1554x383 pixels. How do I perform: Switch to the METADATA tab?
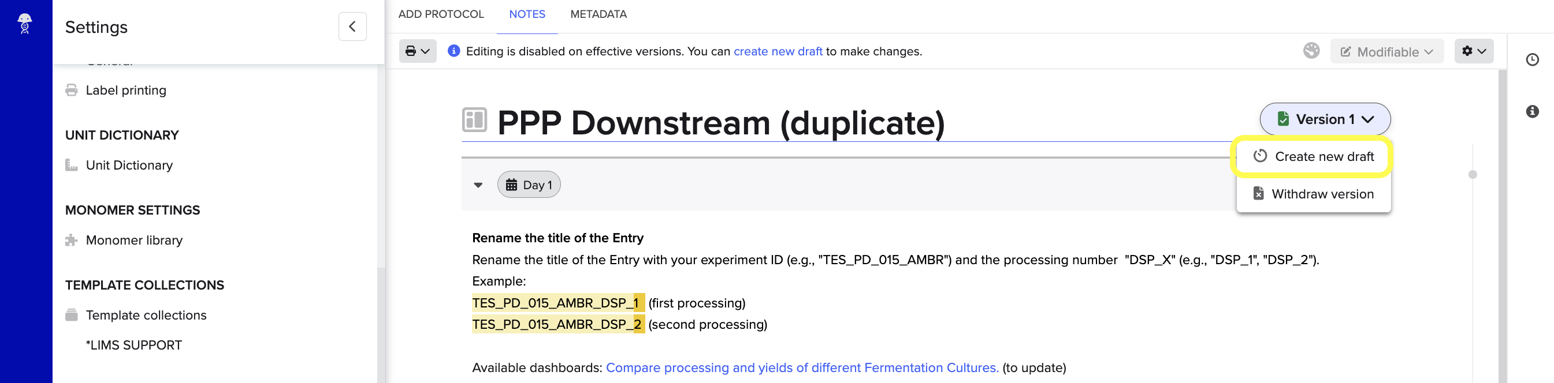click(598, 14)
